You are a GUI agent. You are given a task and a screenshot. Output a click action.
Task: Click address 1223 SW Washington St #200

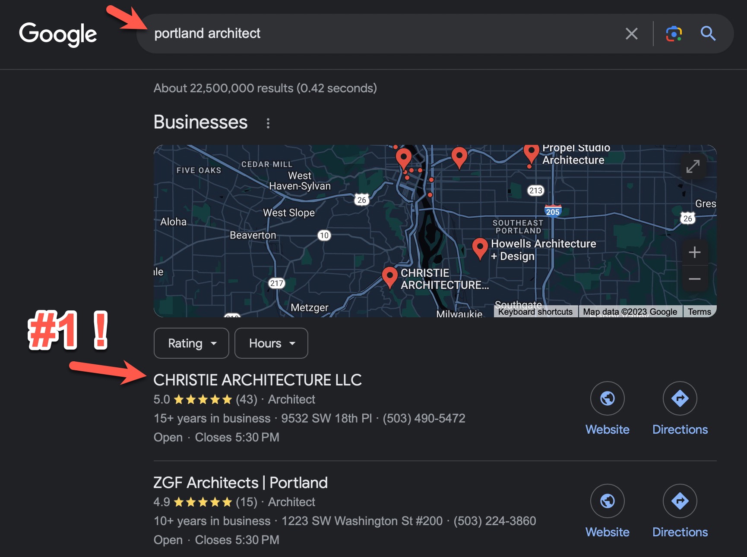click(x=362, y=521)
